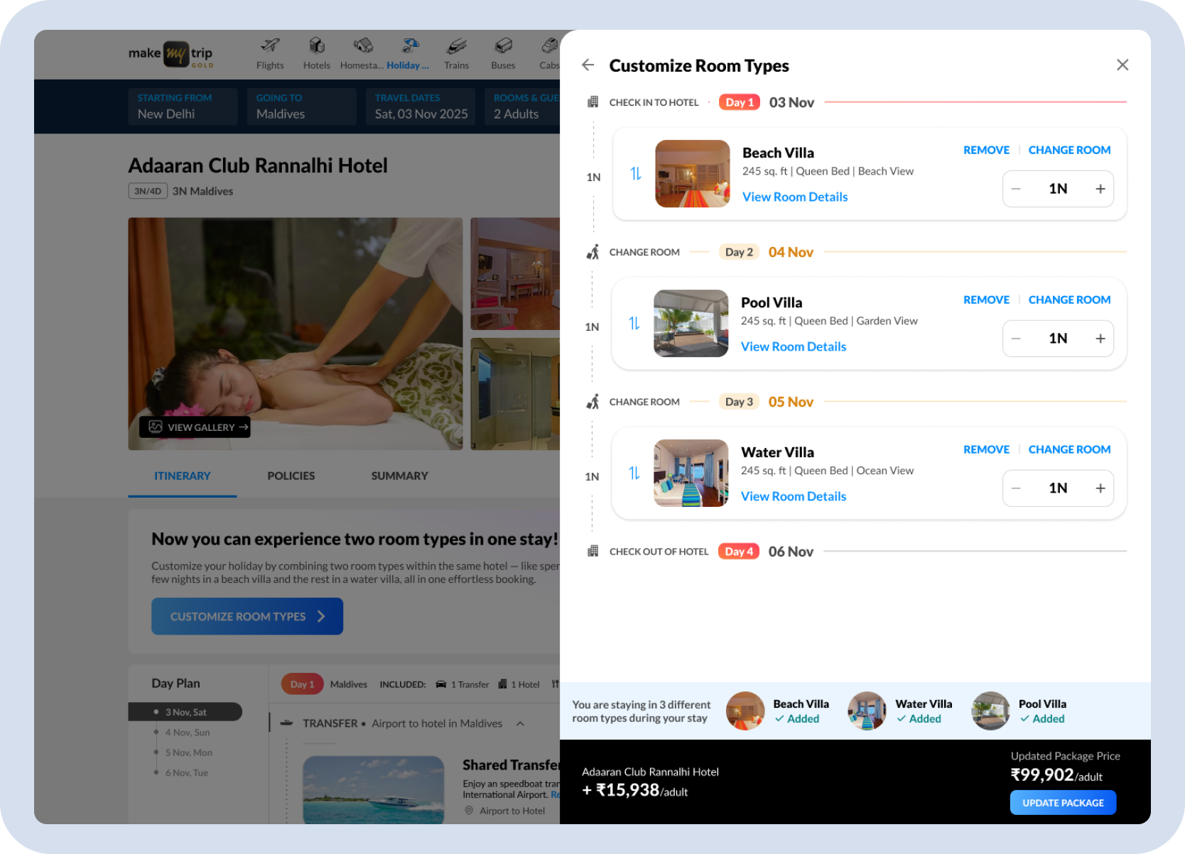Image resolution: width=1185 pixels, height=854 pixels.
Task: Select 4 Nov, Sun in Day Plan
Action: pos(188,733)
